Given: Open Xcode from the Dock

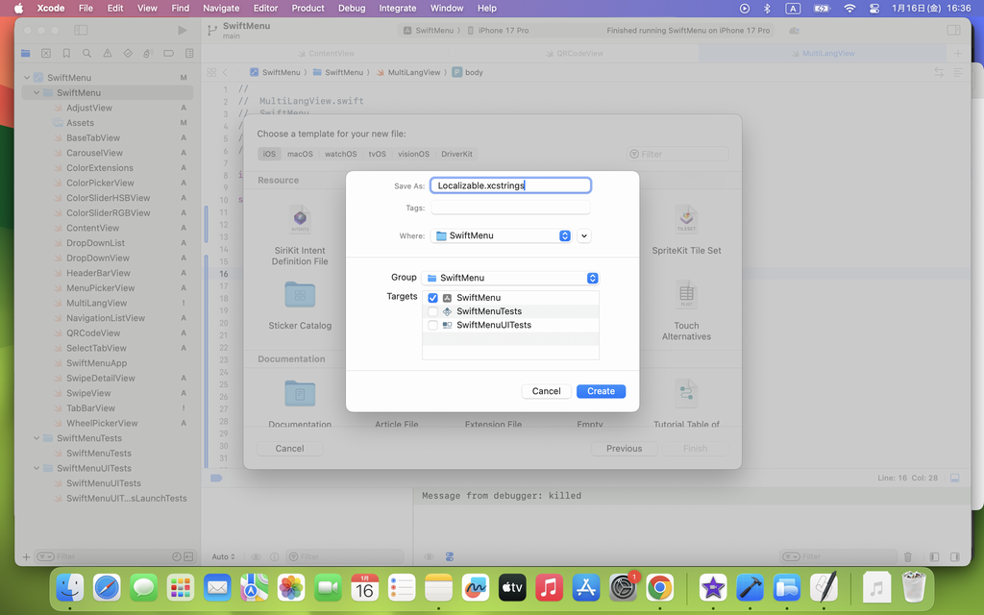Looking at the screenshot, I should tap(750, 587).
